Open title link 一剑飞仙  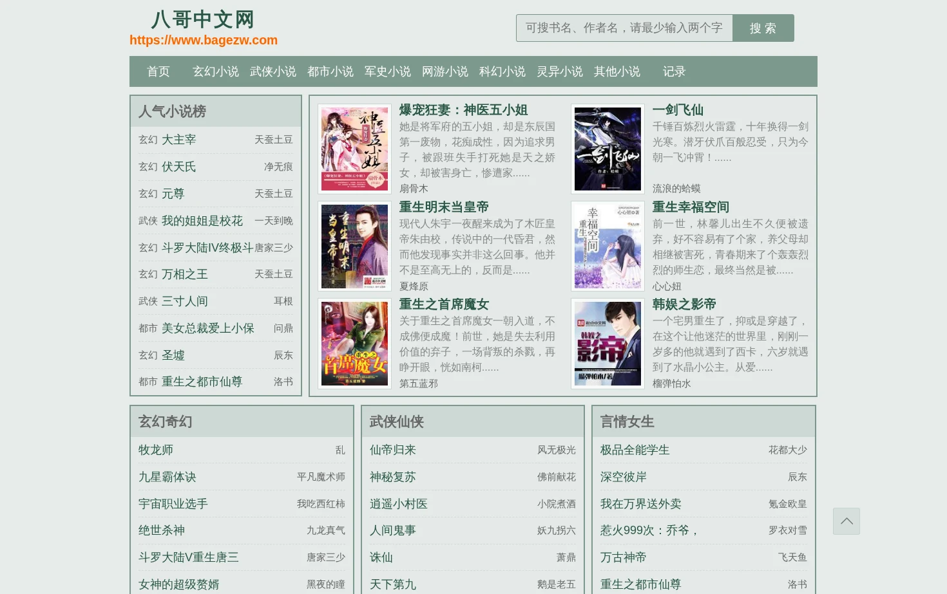678,110
